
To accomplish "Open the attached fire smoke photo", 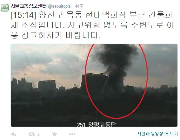I will [x=94, y=85].
